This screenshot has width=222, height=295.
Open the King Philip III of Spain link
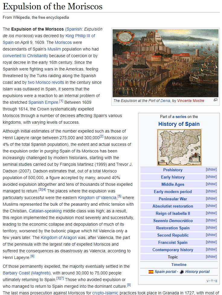pyautogui.click(x=80, y=36)
